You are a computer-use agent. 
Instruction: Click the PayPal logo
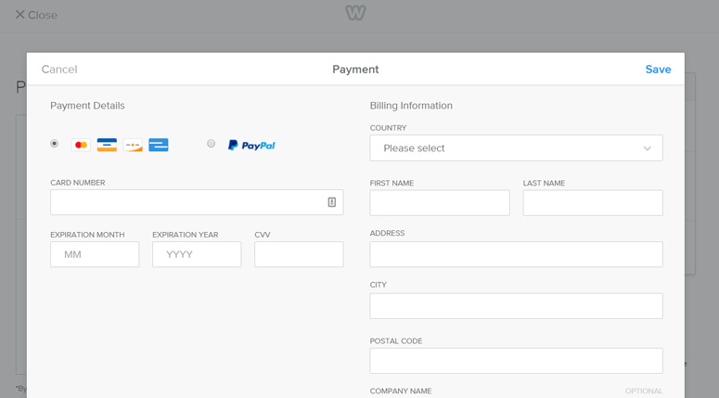click(251, 146)
